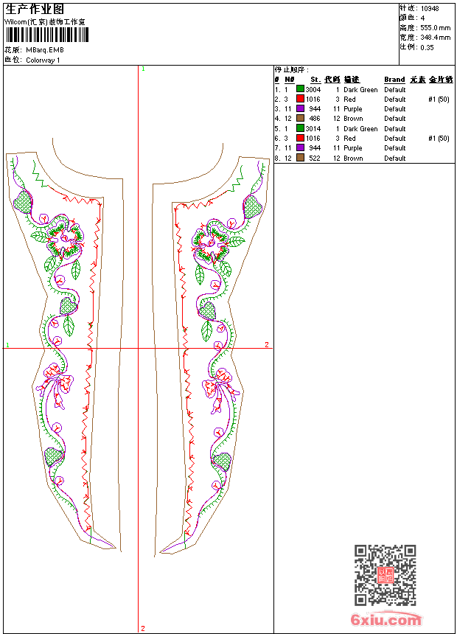Viewport: 457px width, 634px height.
Task: Click 'Default' brand in stop 8
Action: coord(395,158)
